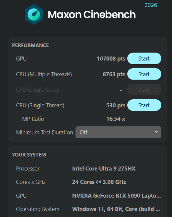Image resolution: width=172 pixels, height=217 pixels.
Task: Click the dropdown arrow next to Off
Action: coord(156,132)
